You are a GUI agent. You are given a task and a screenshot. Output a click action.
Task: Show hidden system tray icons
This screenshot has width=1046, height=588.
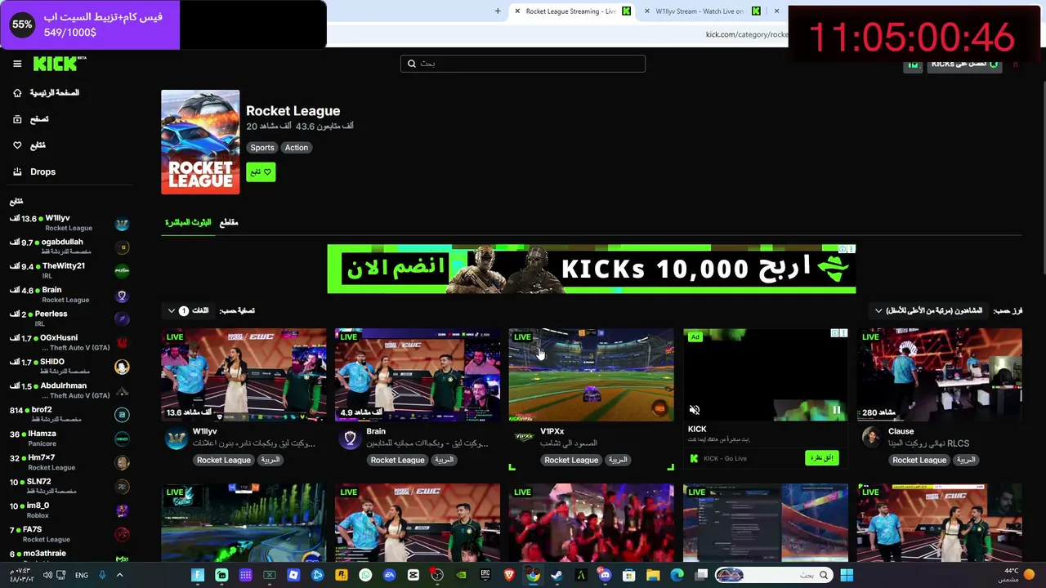119,575
